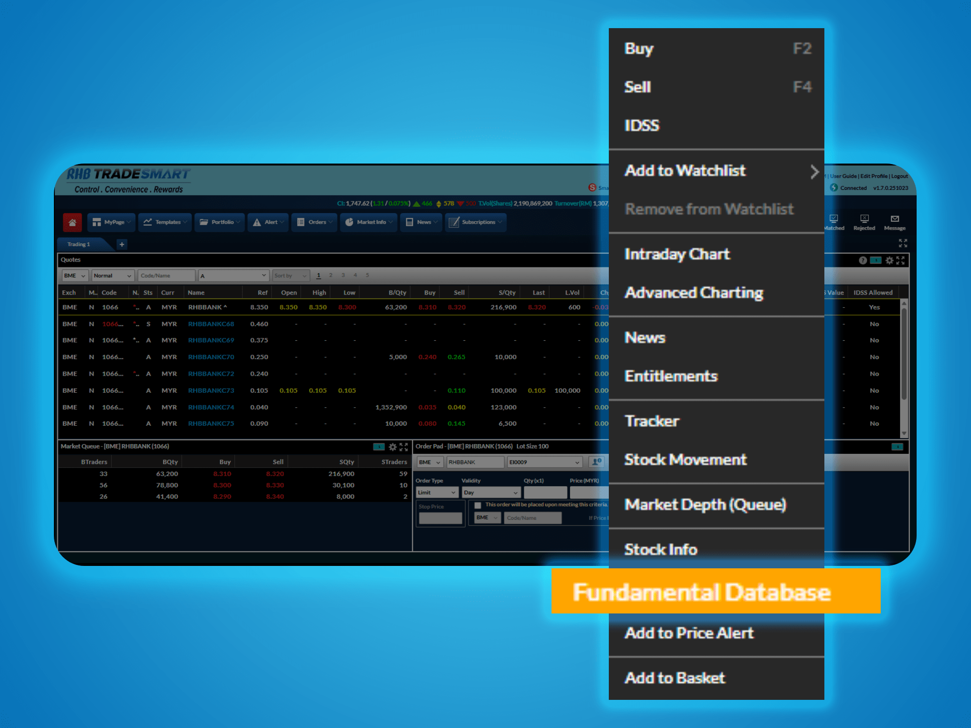Choose News in the context menu

[717, 338]
